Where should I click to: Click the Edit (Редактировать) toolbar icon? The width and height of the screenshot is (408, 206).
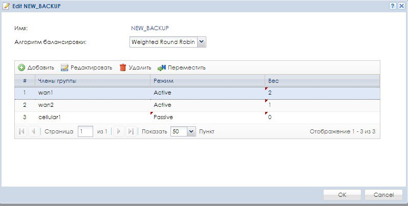click(x=65, y=67)
